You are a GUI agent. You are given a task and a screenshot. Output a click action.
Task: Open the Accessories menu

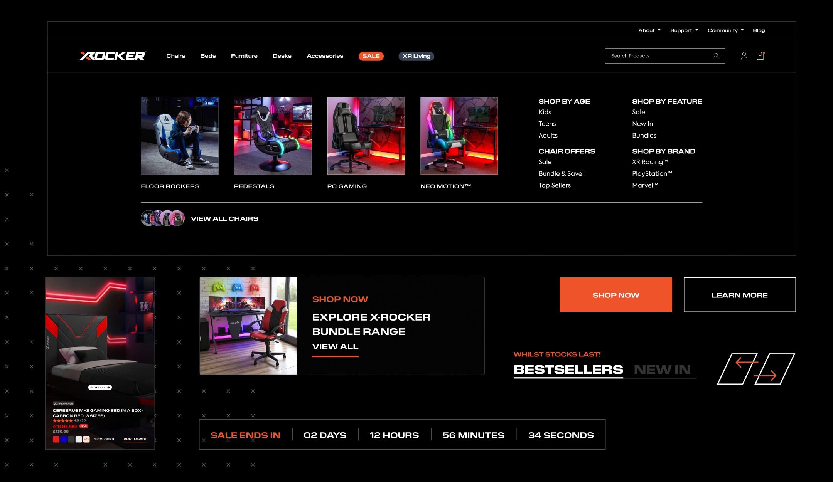(x=325, y=56)
